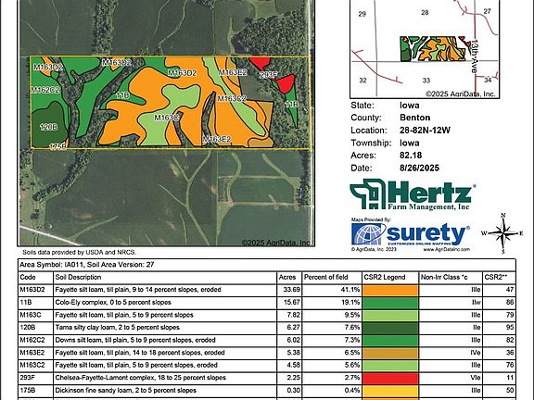Select the orange CSR2 swatch for M163D2
534x400 pixels.
(x=390, y=290)
